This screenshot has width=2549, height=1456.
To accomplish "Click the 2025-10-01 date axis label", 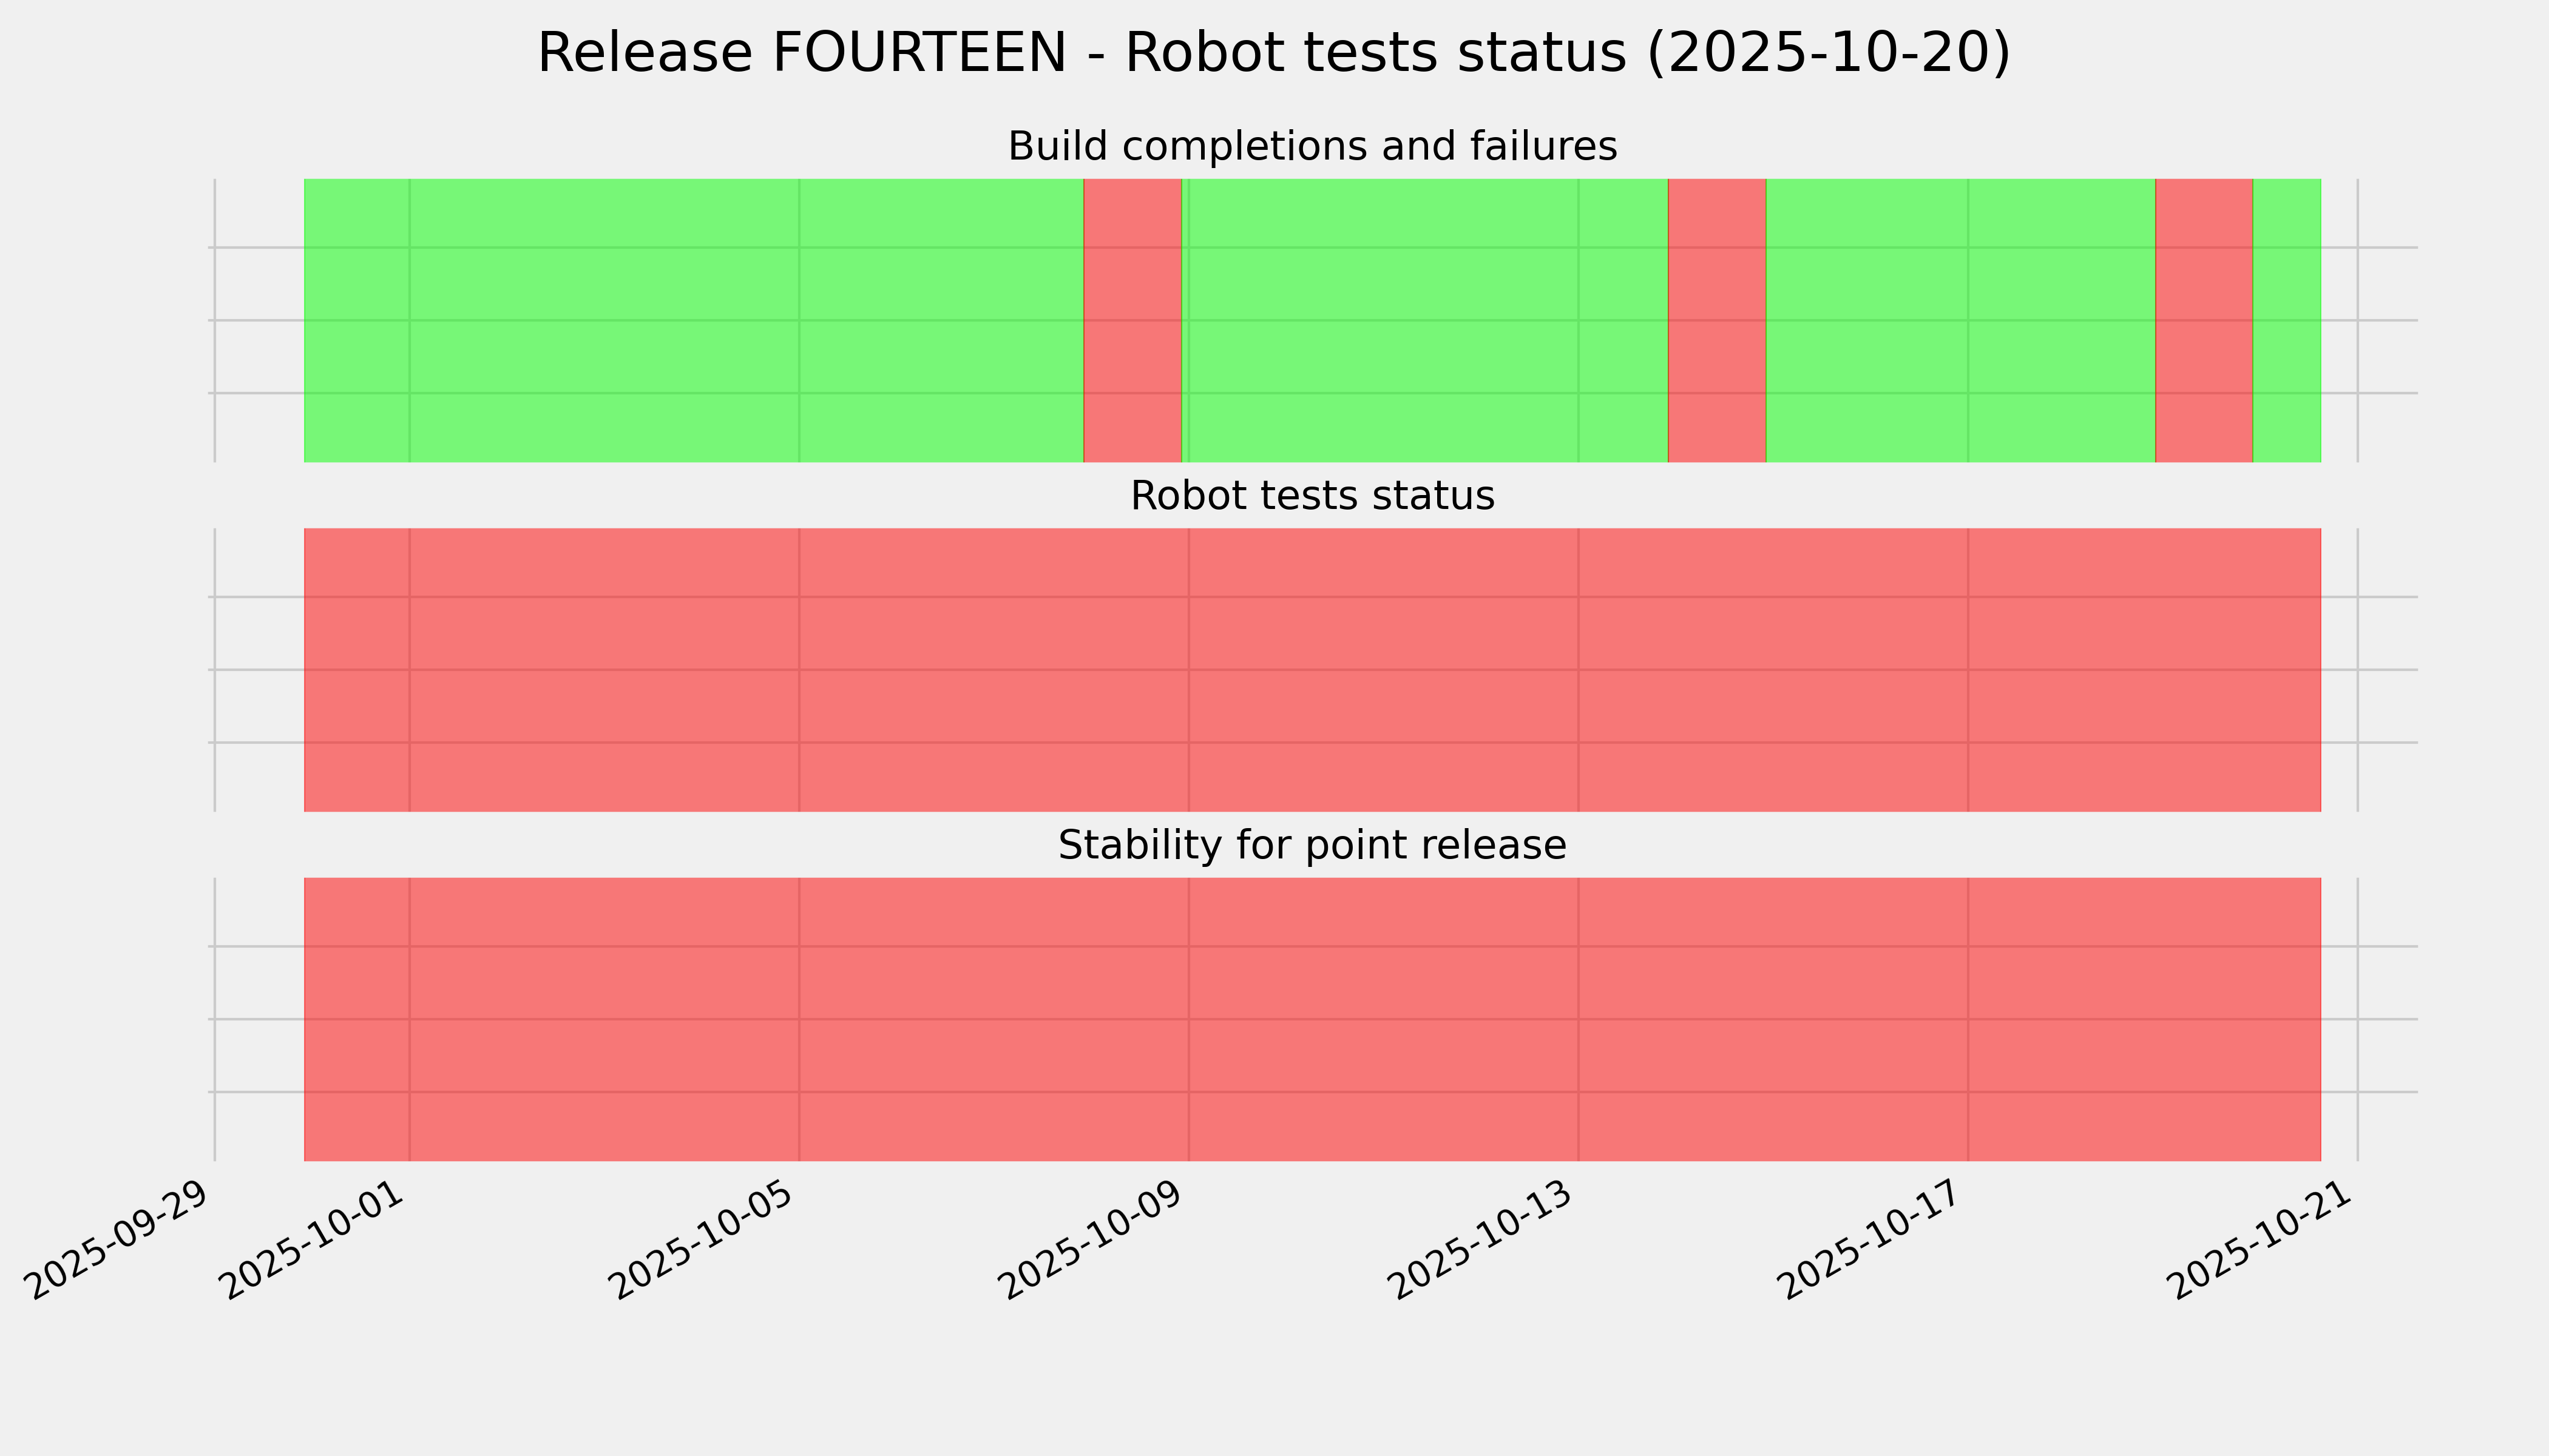I will [x=313, y=1240].
